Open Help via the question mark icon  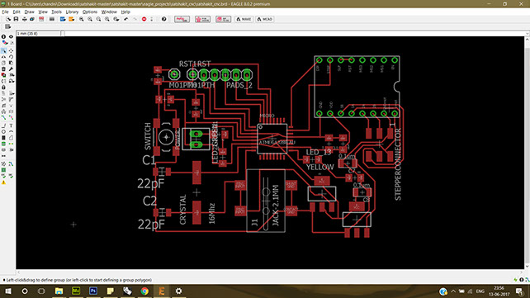(x=164, y=19)
